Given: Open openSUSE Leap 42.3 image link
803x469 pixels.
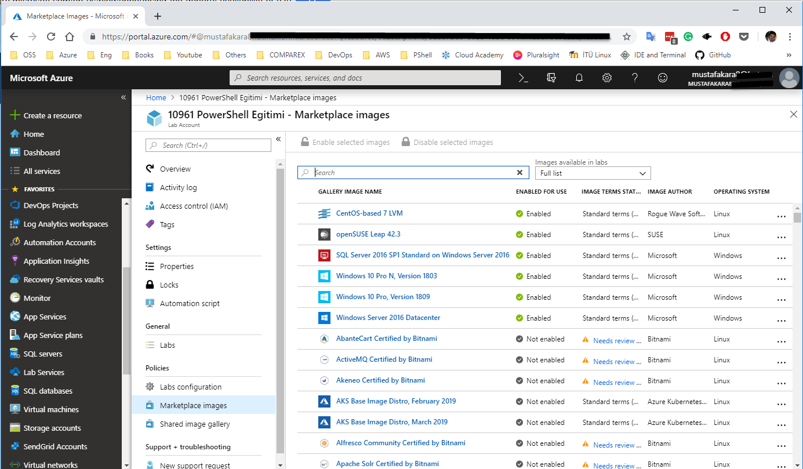Looking at the screenshot, I should tap(368, 234).
